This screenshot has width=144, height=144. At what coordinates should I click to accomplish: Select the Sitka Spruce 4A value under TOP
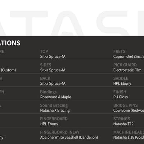(x=53, y=57)
